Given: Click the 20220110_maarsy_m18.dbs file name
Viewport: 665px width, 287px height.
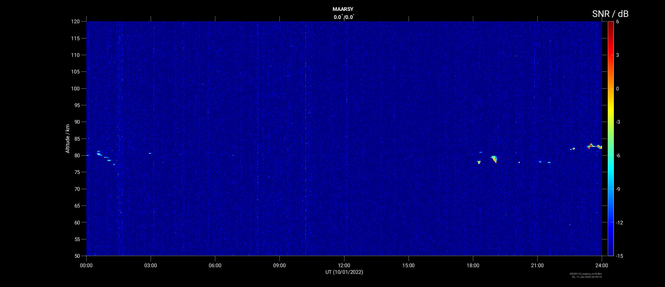Looking at the screenshot, I should (x=586, y=274).
